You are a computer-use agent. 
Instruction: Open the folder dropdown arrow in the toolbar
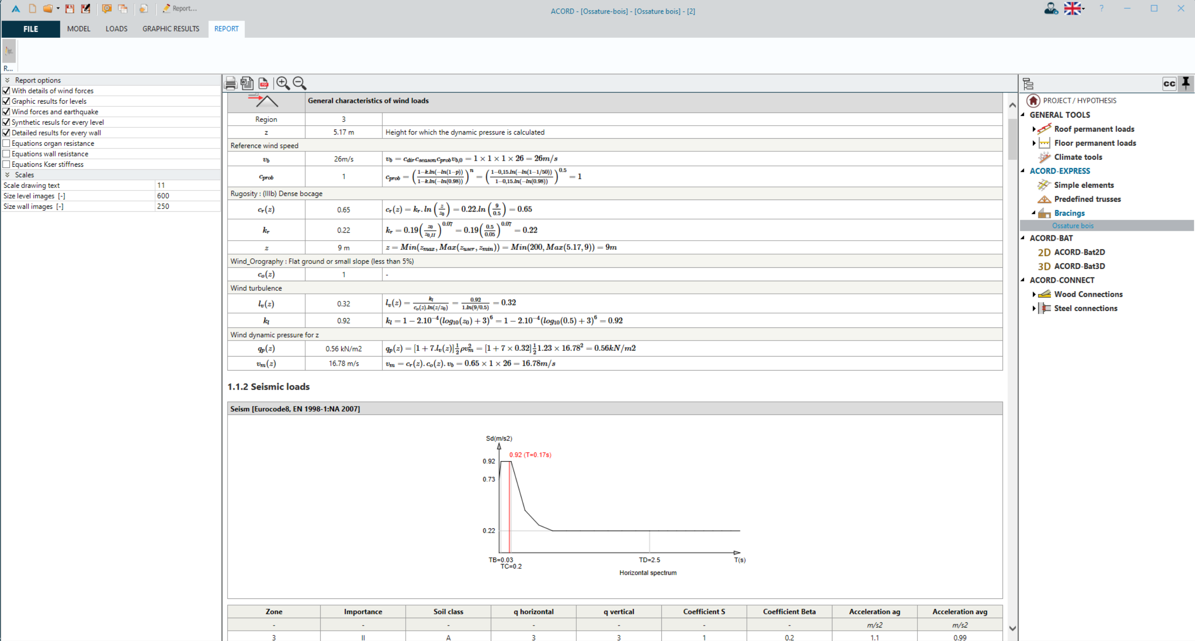(x=58, y=8)
